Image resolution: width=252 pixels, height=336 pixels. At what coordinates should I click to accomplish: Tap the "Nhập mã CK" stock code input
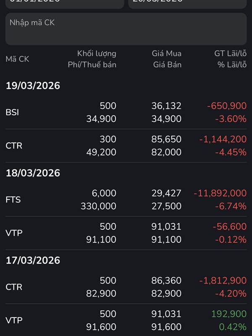click(126, 29)
